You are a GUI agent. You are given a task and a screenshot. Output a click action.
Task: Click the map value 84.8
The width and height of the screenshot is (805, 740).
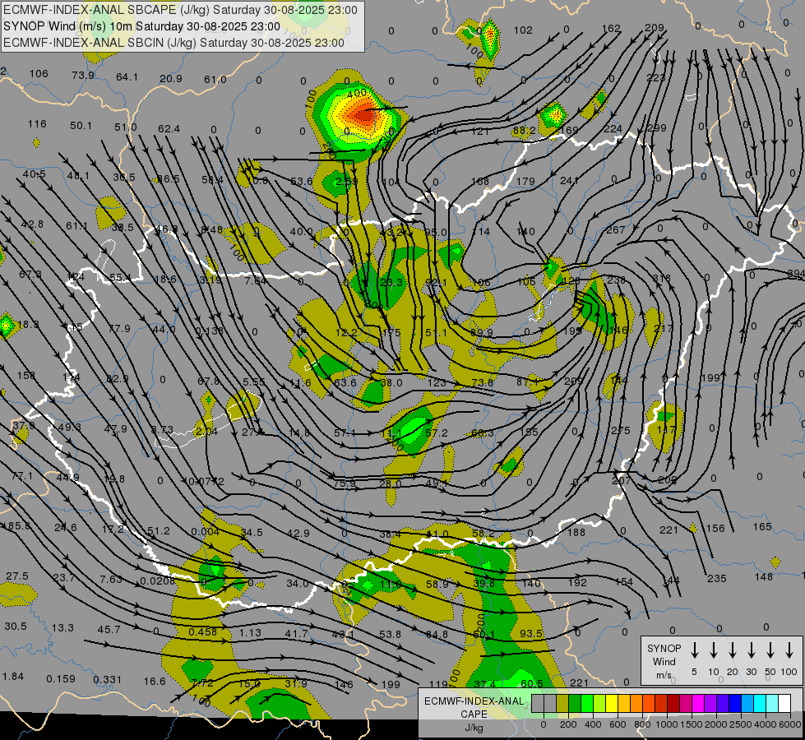tap(437, 634)
